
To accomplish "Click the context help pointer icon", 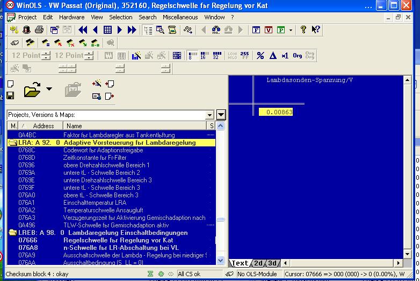I will [316, 29].
